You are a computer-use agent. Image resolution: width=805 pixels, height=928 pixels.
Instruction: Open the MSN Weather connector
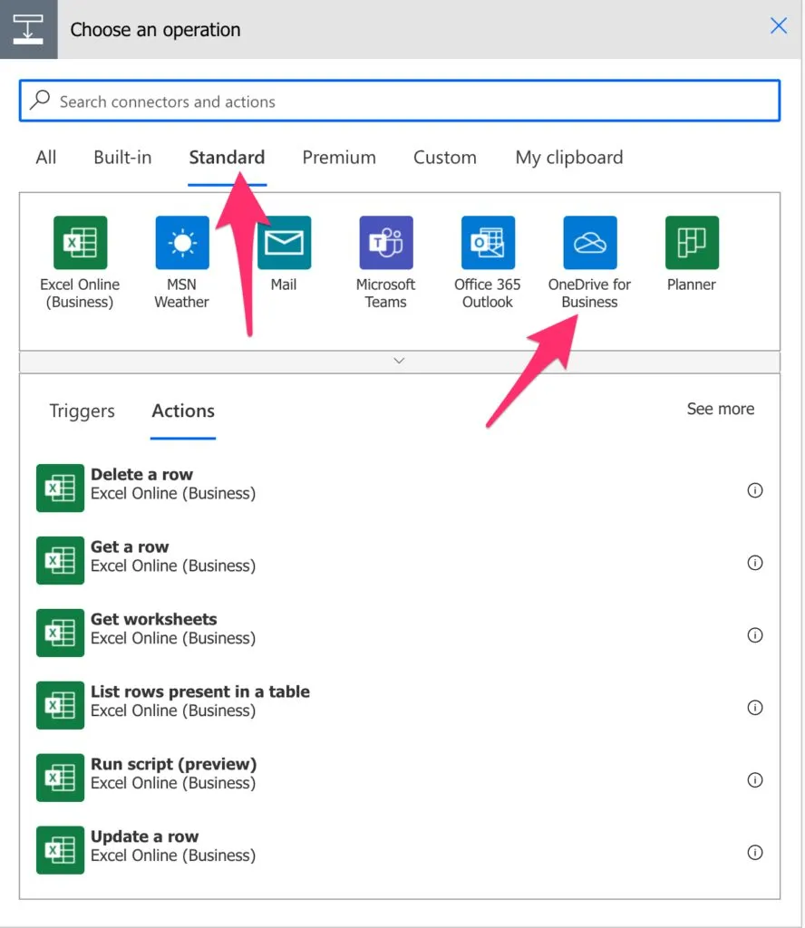[x=181, y=243]
